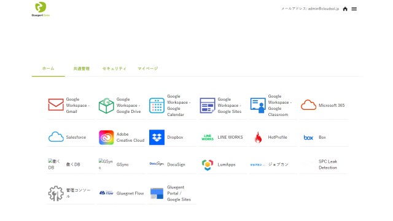
Task: Click the GSync broken image icon
Action: [106, 165]
